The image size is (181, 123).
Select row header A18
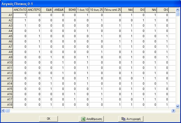[7, 105]
